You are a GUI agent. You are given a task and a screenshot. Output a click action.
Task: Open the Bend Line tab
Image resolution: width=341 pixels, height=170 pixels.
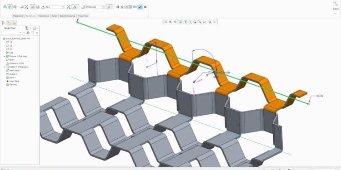30,16
